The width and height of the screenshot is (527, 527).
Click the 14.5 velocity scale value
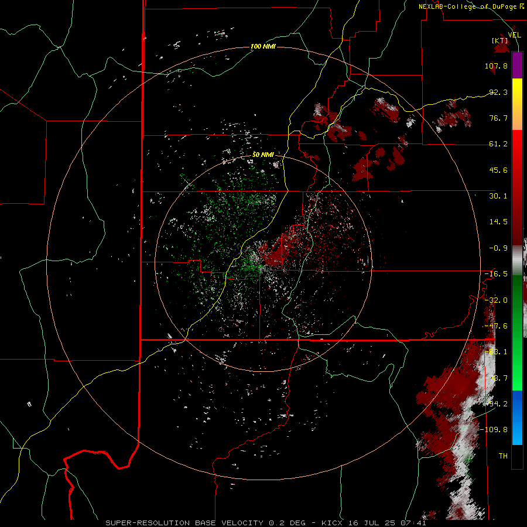point(498,222)
